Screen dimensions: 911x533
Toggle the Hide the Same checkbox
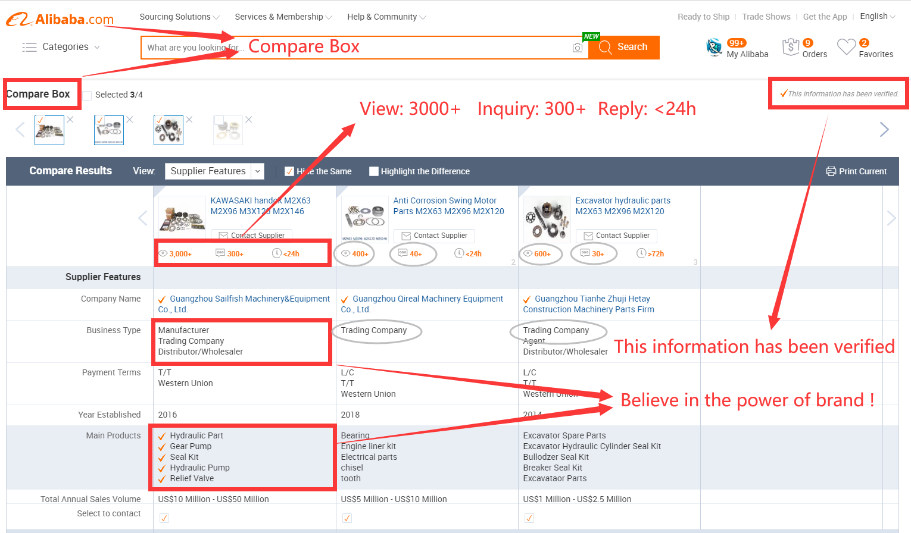289,171
